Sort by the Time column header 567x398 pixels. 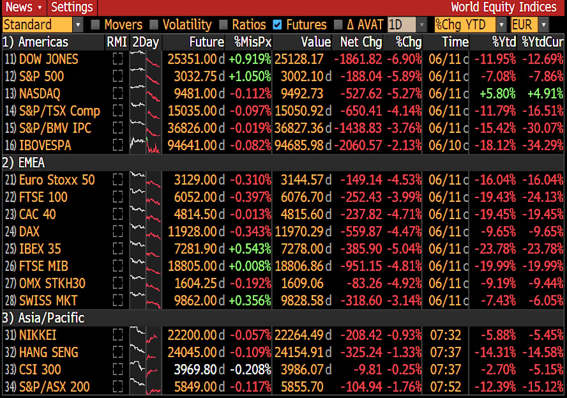(x=455, y=42)
